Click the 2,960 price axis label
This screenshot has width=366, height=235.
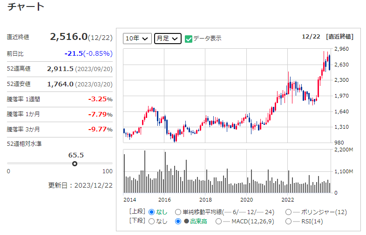(342, 49)
